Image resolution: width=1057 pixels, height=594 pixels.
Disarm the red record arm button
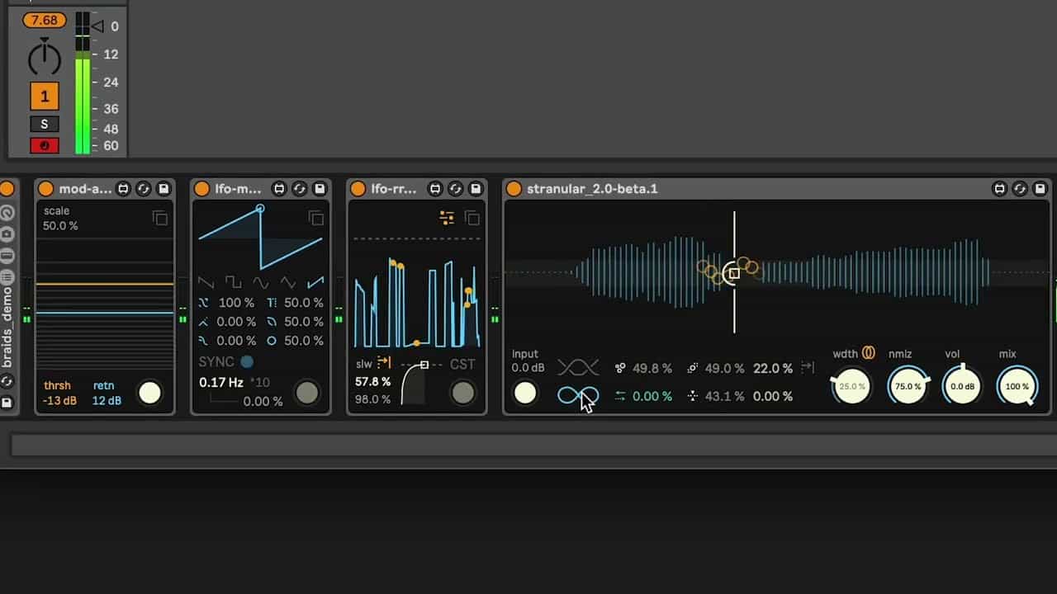point(45,145)
